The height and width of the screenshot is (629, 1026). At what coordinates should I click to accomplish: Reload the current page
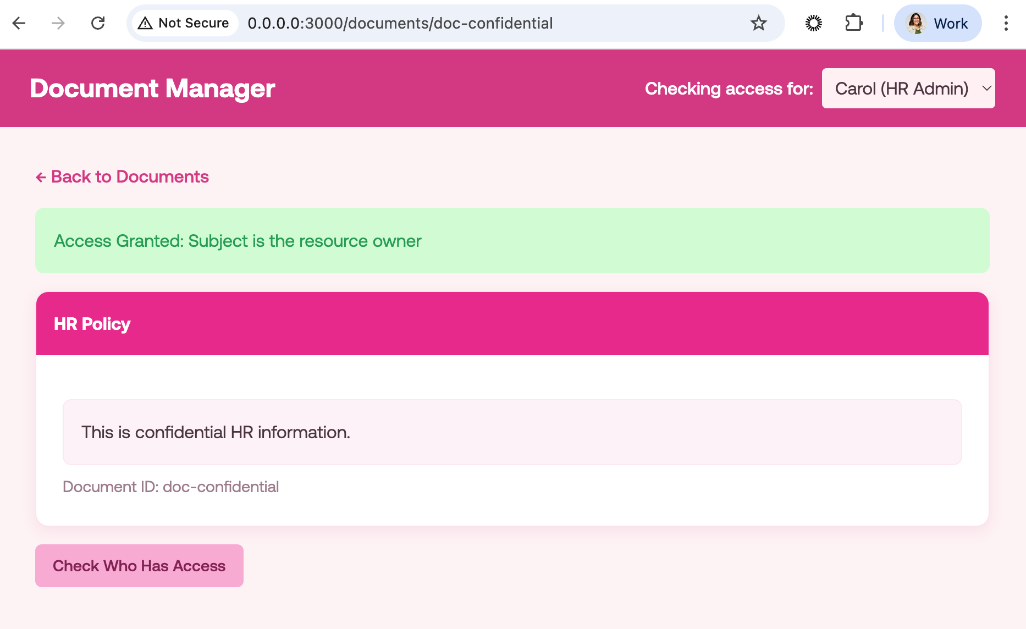coord(98,23)
